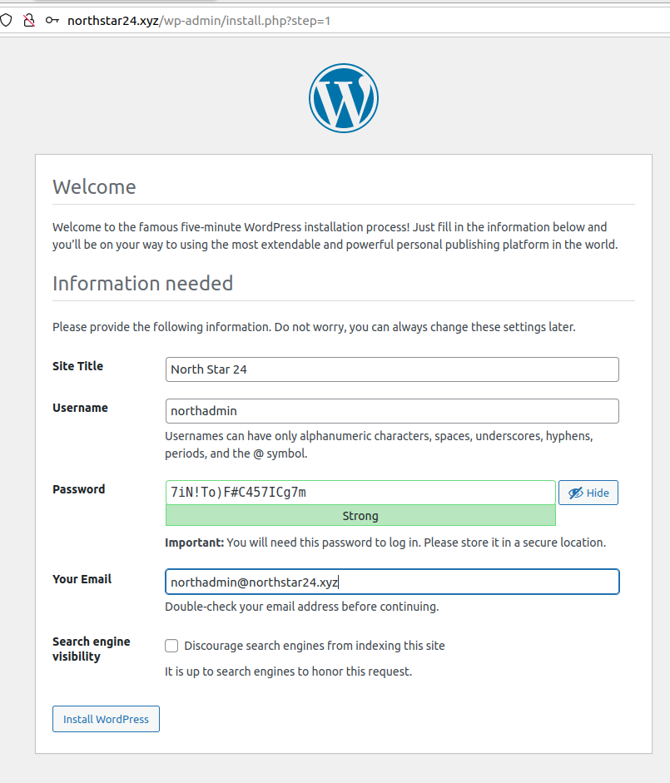Focus the Site Title field
This screenshot has height=783, width=670.
[391, 369]
